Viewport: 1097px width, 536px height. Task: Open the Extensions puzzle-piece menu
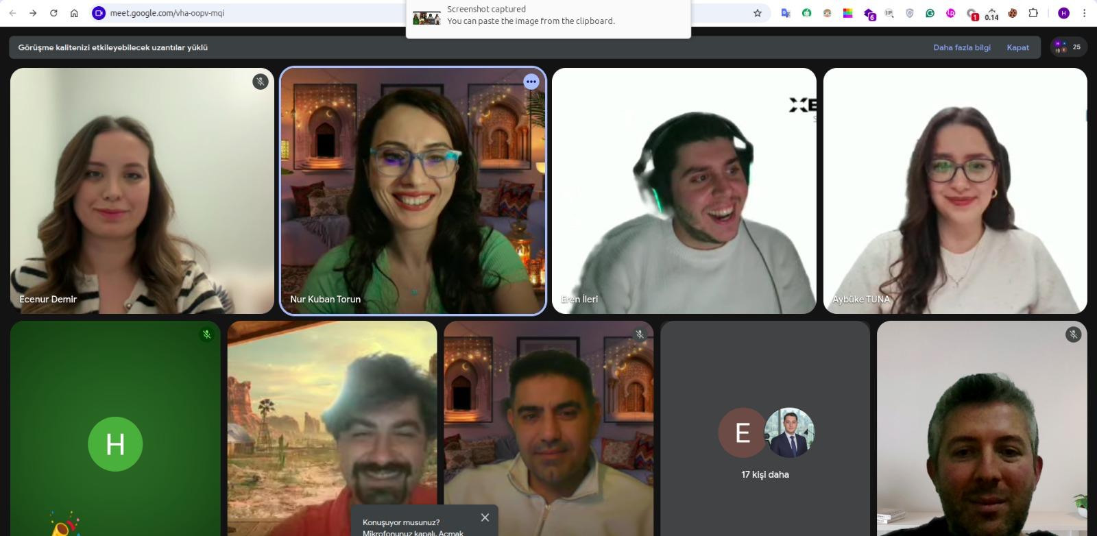(x=1033, y=13)
